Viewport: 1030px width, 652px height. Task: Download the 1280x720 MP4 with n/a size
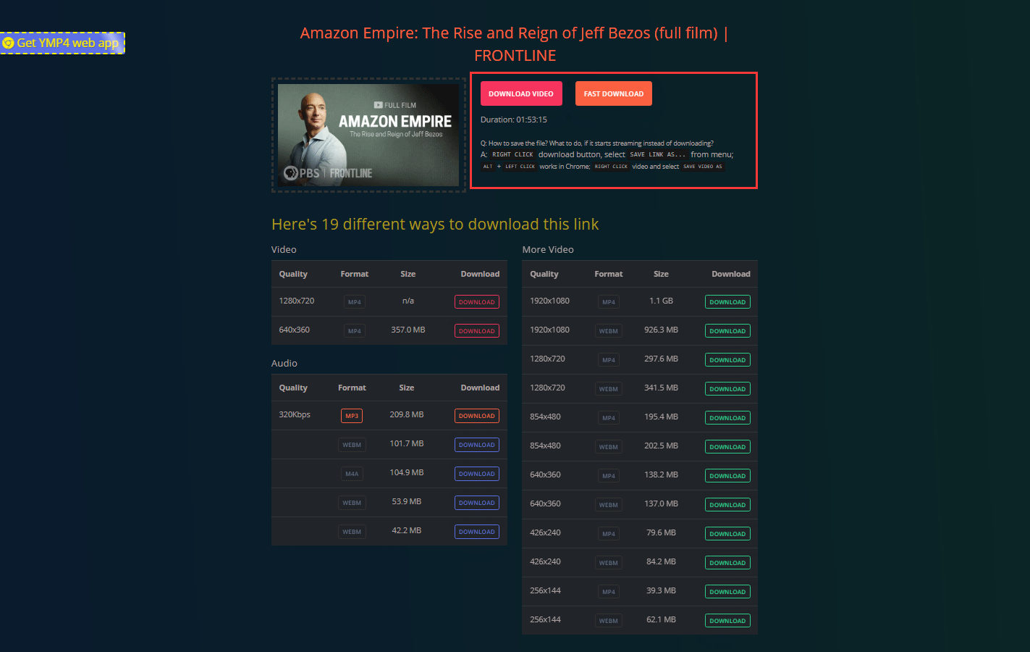coord(477,302)
